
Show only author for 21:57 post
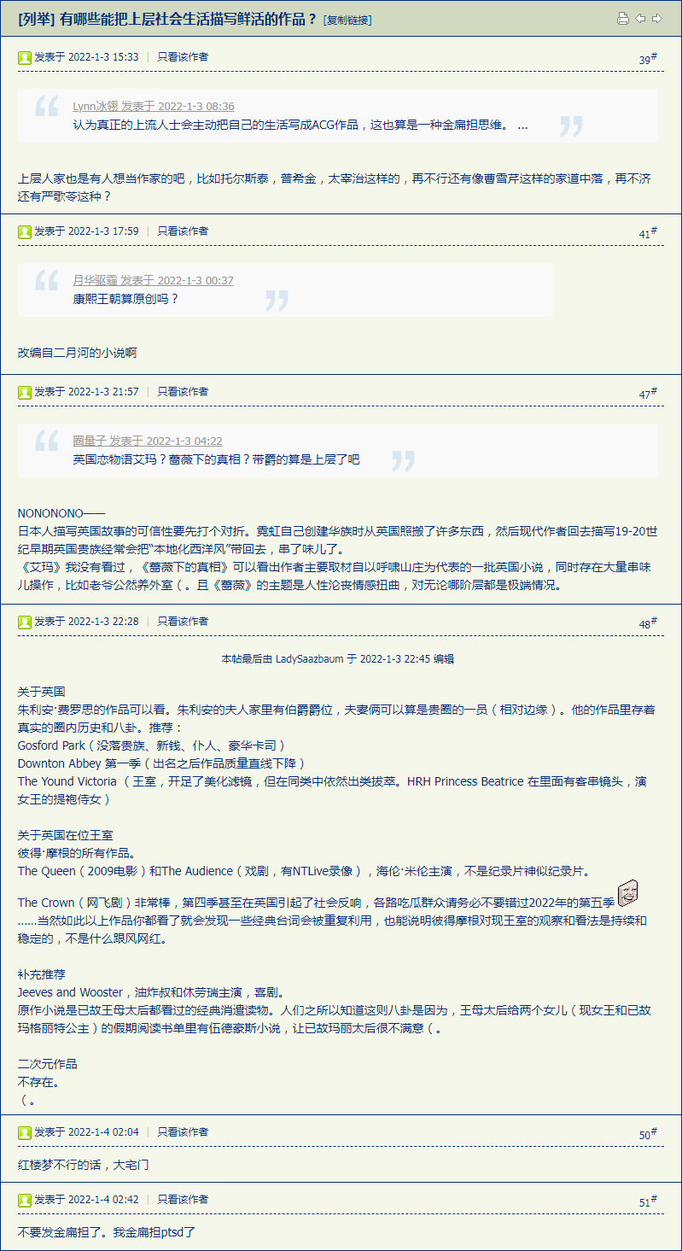point(183,392)
